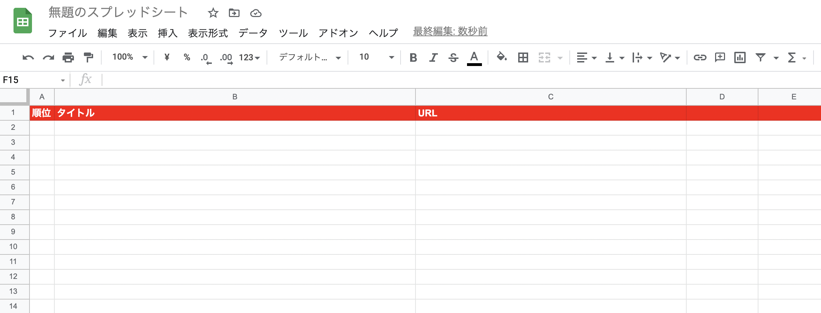Image resolution: width=821 pixels, height=313 pixels.
Task: Open the データ menu
Action: click(253, 33)
